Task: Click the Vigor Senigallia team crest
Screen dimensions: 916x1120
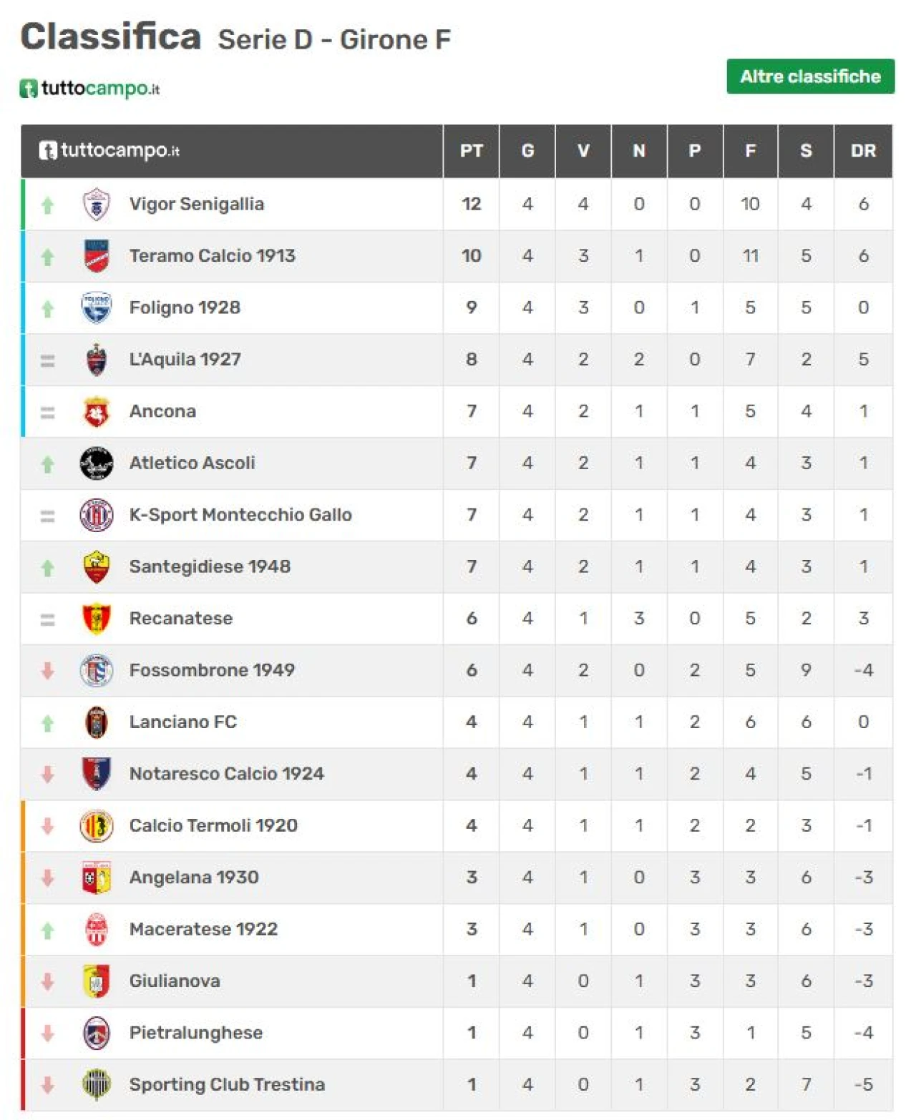Action: 97,205
